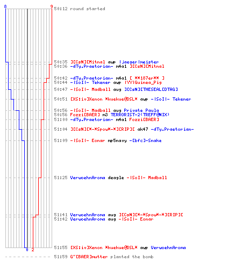The height and width of the screenshot is (269, 242).
Task: Select |YY|Guinea_Pig player name
Action: (143, 82)
